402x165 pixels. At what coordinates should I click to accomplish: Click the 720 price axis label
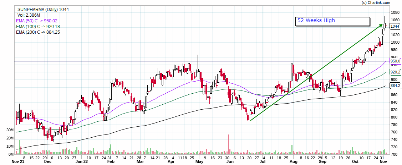point(394,147)
